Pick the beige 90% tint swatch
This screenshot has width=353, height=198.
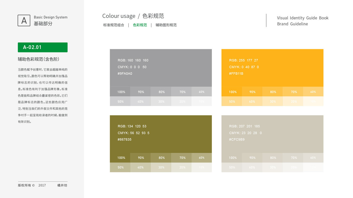click(252, 158)
